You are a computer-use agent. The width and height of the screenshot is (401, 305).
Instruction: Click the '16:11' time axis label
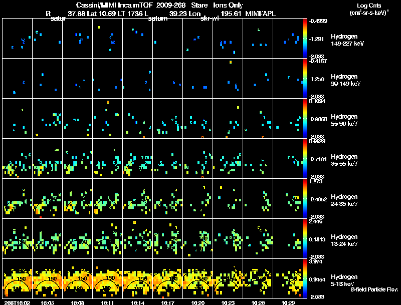coord(107,302)
